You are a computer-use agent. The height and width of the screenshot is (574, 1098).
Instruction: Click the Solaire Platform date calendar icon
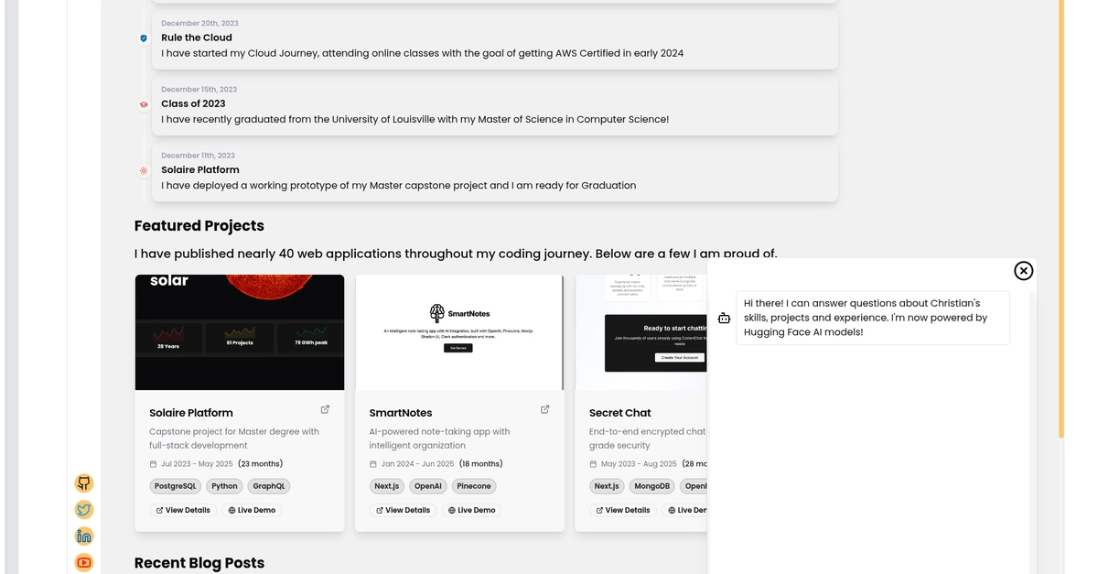point(154,464)
